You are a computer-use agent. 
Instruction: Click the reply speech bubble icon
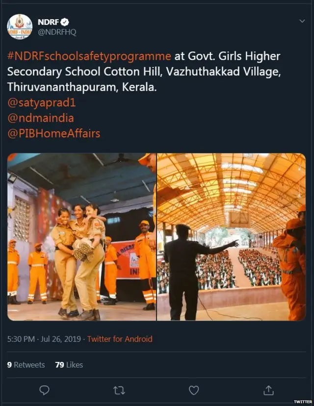coord(44,390)
